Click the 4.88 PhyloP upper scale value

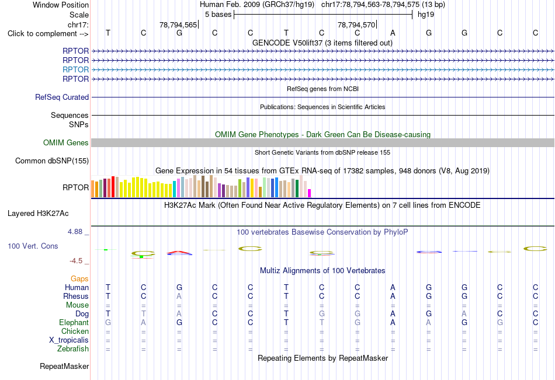[75, 232]
